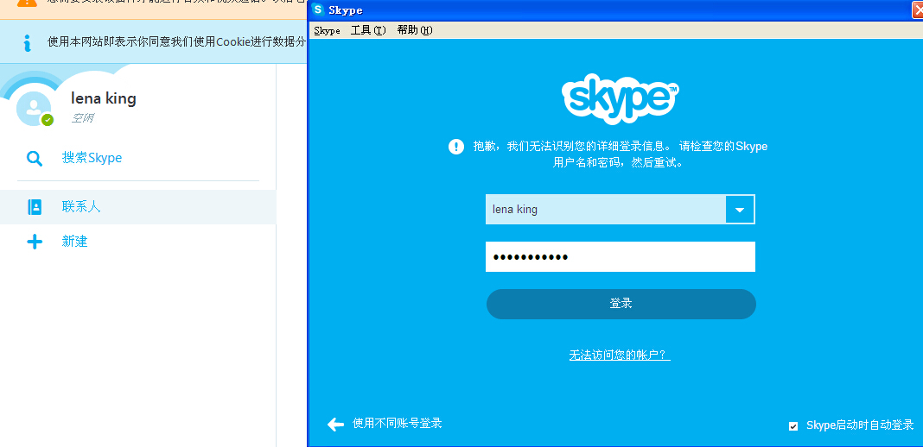Screen dimensions: 923x447
Task: Click the username field containing lena king
Action: tap(606, 210)
